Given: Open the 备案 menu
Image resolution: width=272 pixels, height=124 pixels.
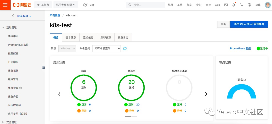Looking at the screenshot, I should point(189,5).
